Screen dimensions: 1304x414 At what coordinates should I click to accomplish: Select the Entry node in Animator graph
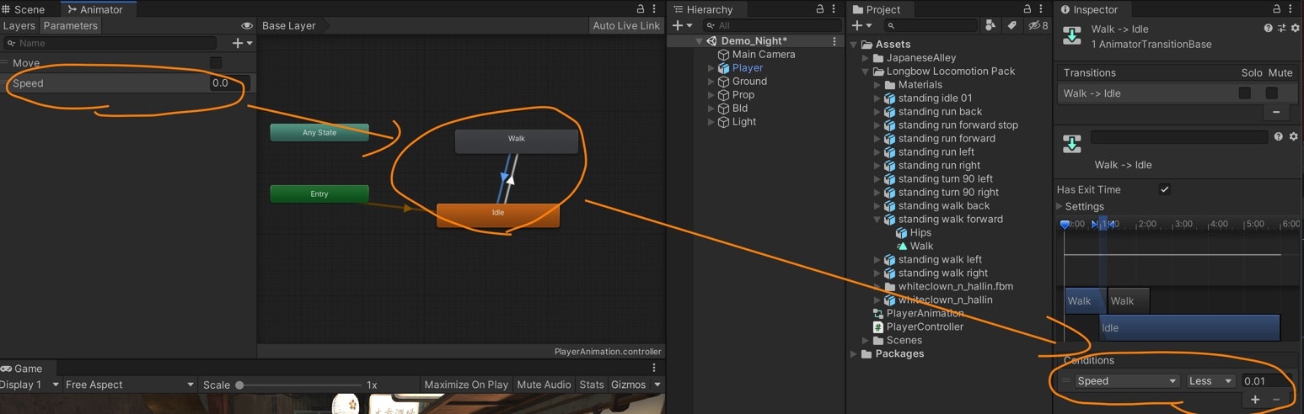click(319, 194)
